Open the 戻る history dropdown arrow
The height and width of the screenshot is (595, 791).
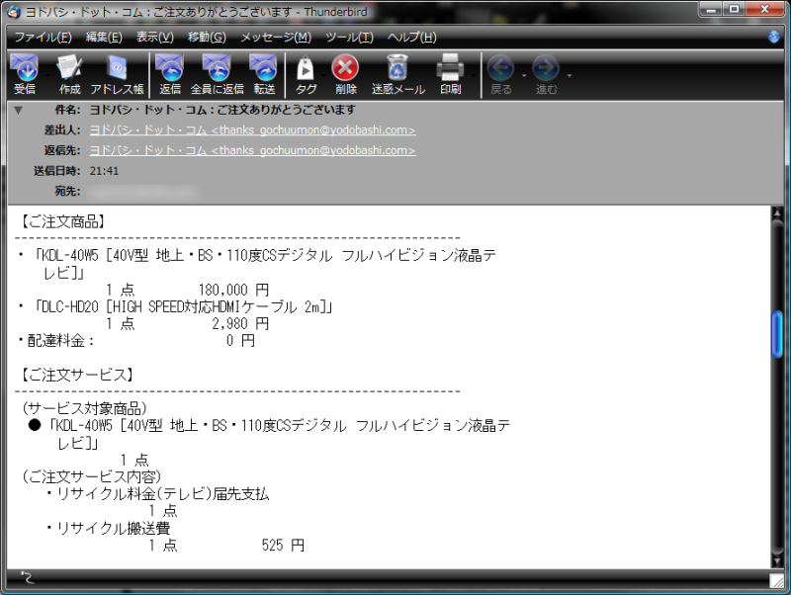tap(524, 76)
